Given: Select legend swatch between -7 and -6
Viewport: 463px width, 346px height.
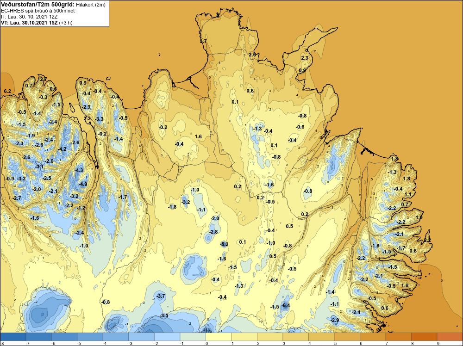Looking at the screenshot, I should pyautogui.click(x=39, y=337).
